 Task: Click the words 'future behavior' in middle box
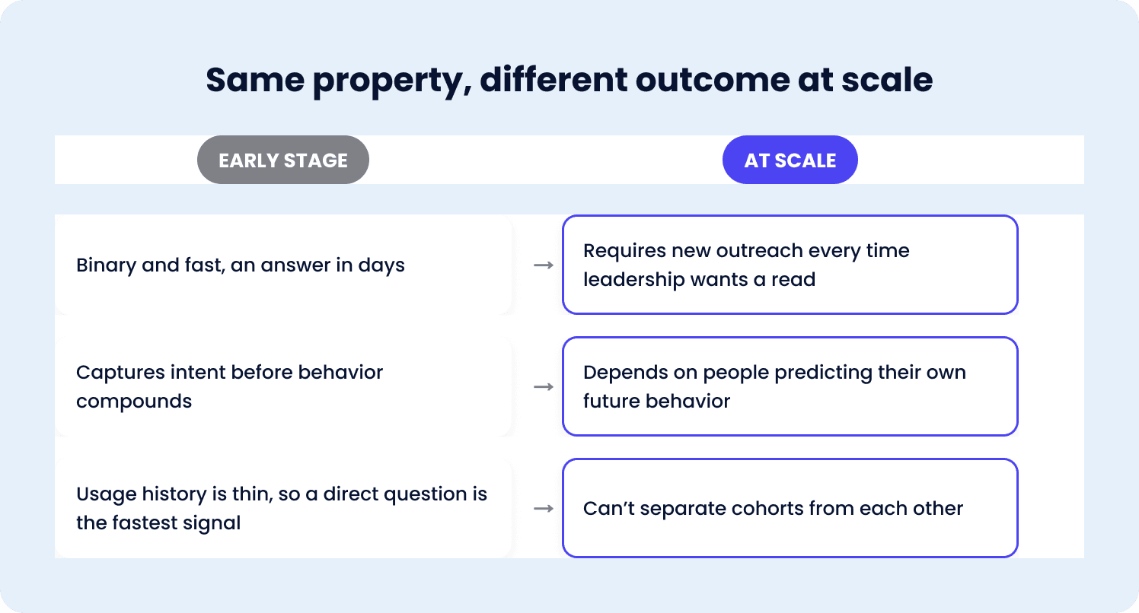click(657, 401)
